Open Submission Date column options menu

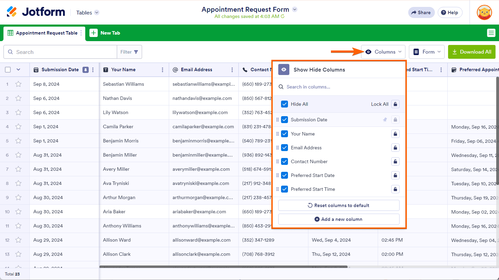pyautogui.click(x=93, y=69)
